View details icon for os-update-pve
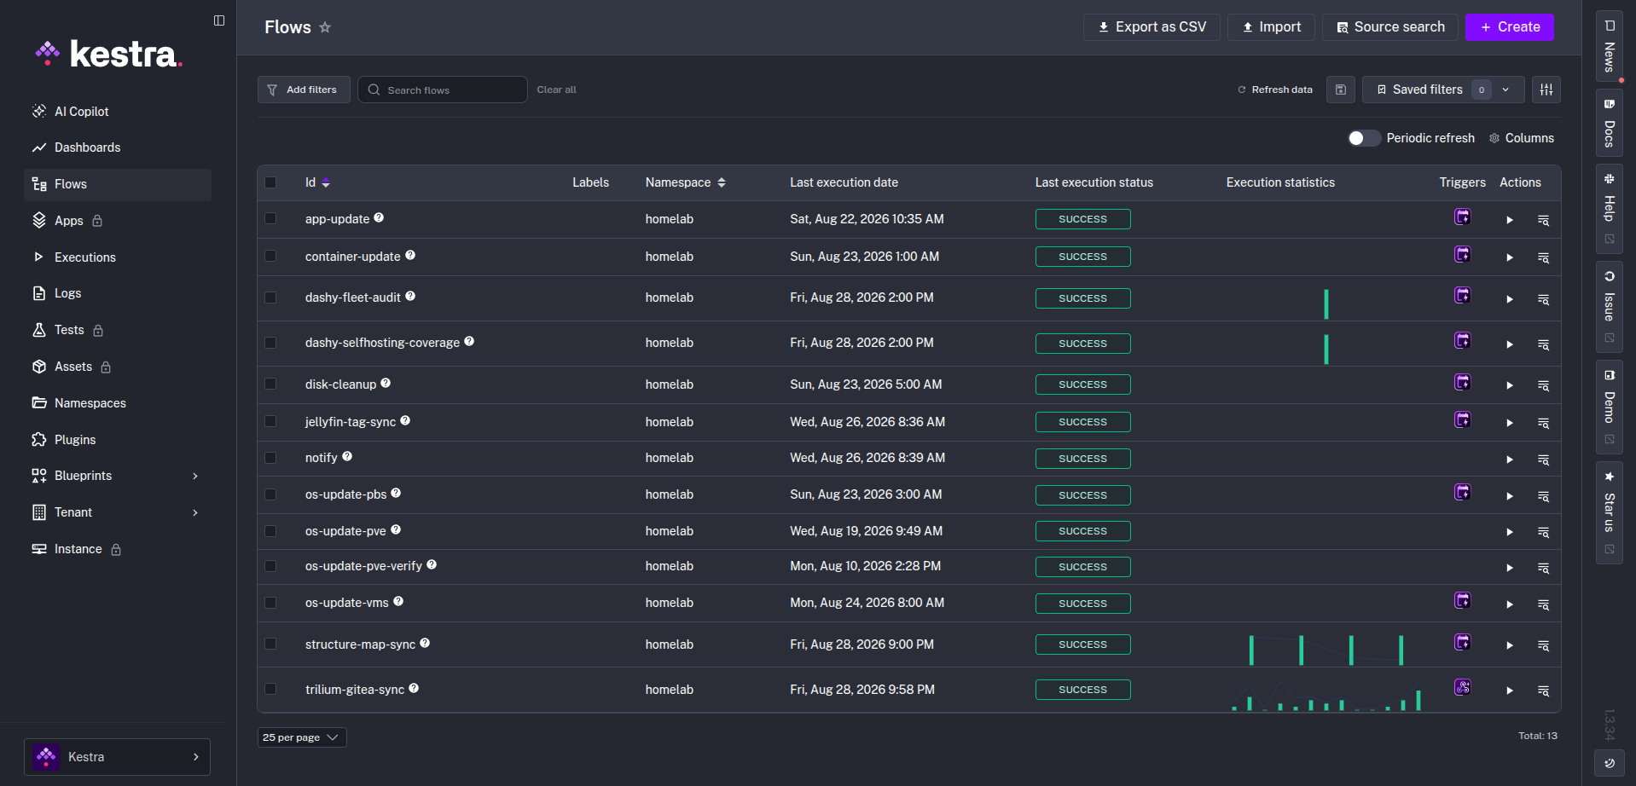 1543,532
